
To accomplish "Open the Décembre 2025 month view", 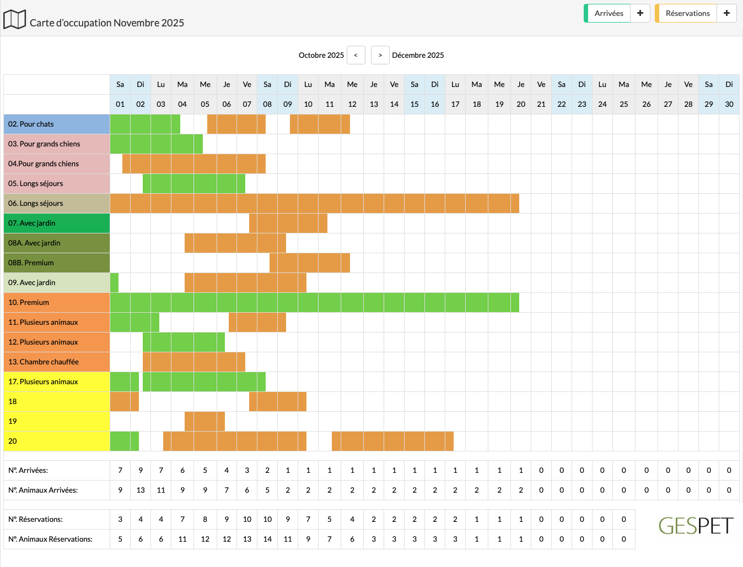I will coord(418,55).
